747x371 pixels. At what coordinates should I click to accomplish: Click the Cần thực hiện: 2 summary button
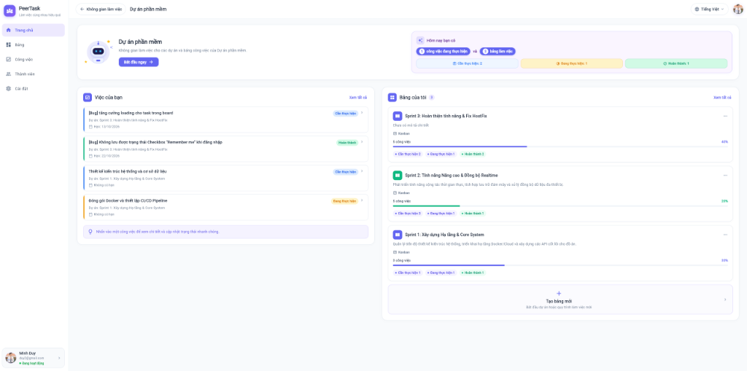[468, 63]
